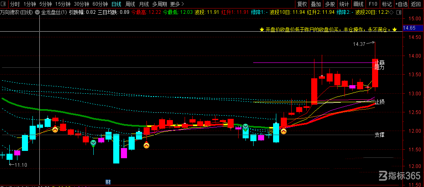Click the 返回 back button
Screen dimensions: 424x187
(416, 4)
